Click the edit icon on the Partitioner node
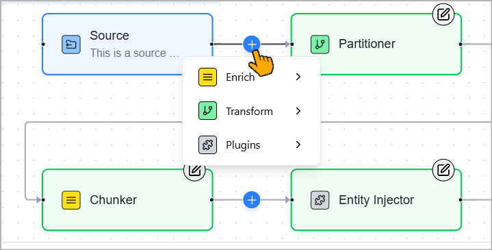The image size is (492, 250). pyautogui.click(x=443, y=14)
